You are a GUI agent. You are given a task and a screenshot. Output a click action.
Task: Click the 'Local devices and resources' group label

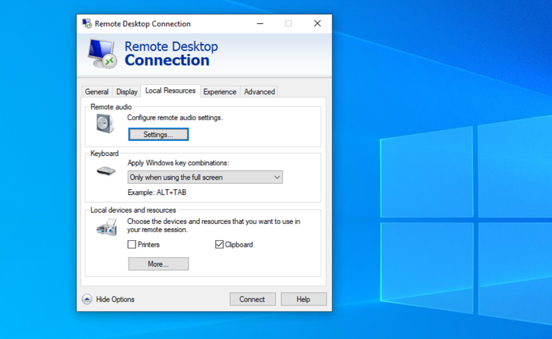coord(133,210)
